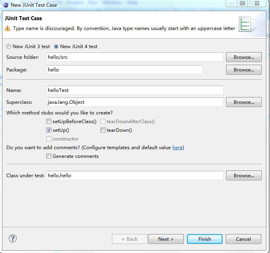Open the 'here' templates configuration link
This screenshot has height=253, width=270.
(177, 148)
